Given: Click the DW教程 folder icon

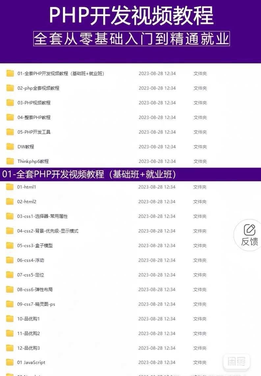Looking at the screenshot, I should coord(10,146).
